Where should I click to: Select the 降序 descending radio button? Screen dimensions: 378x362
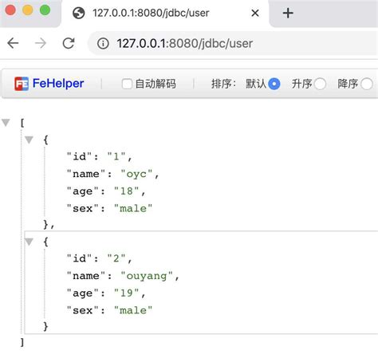click(367, 84)
